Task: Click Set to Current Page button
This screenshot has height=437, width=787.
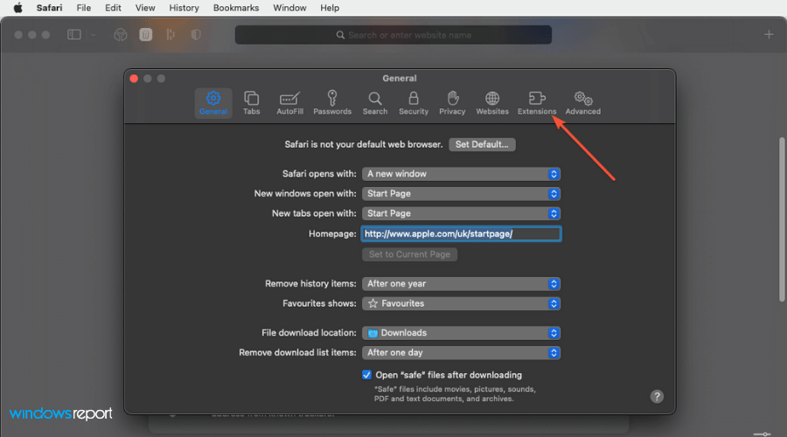Action: click(x=409, y=254)
